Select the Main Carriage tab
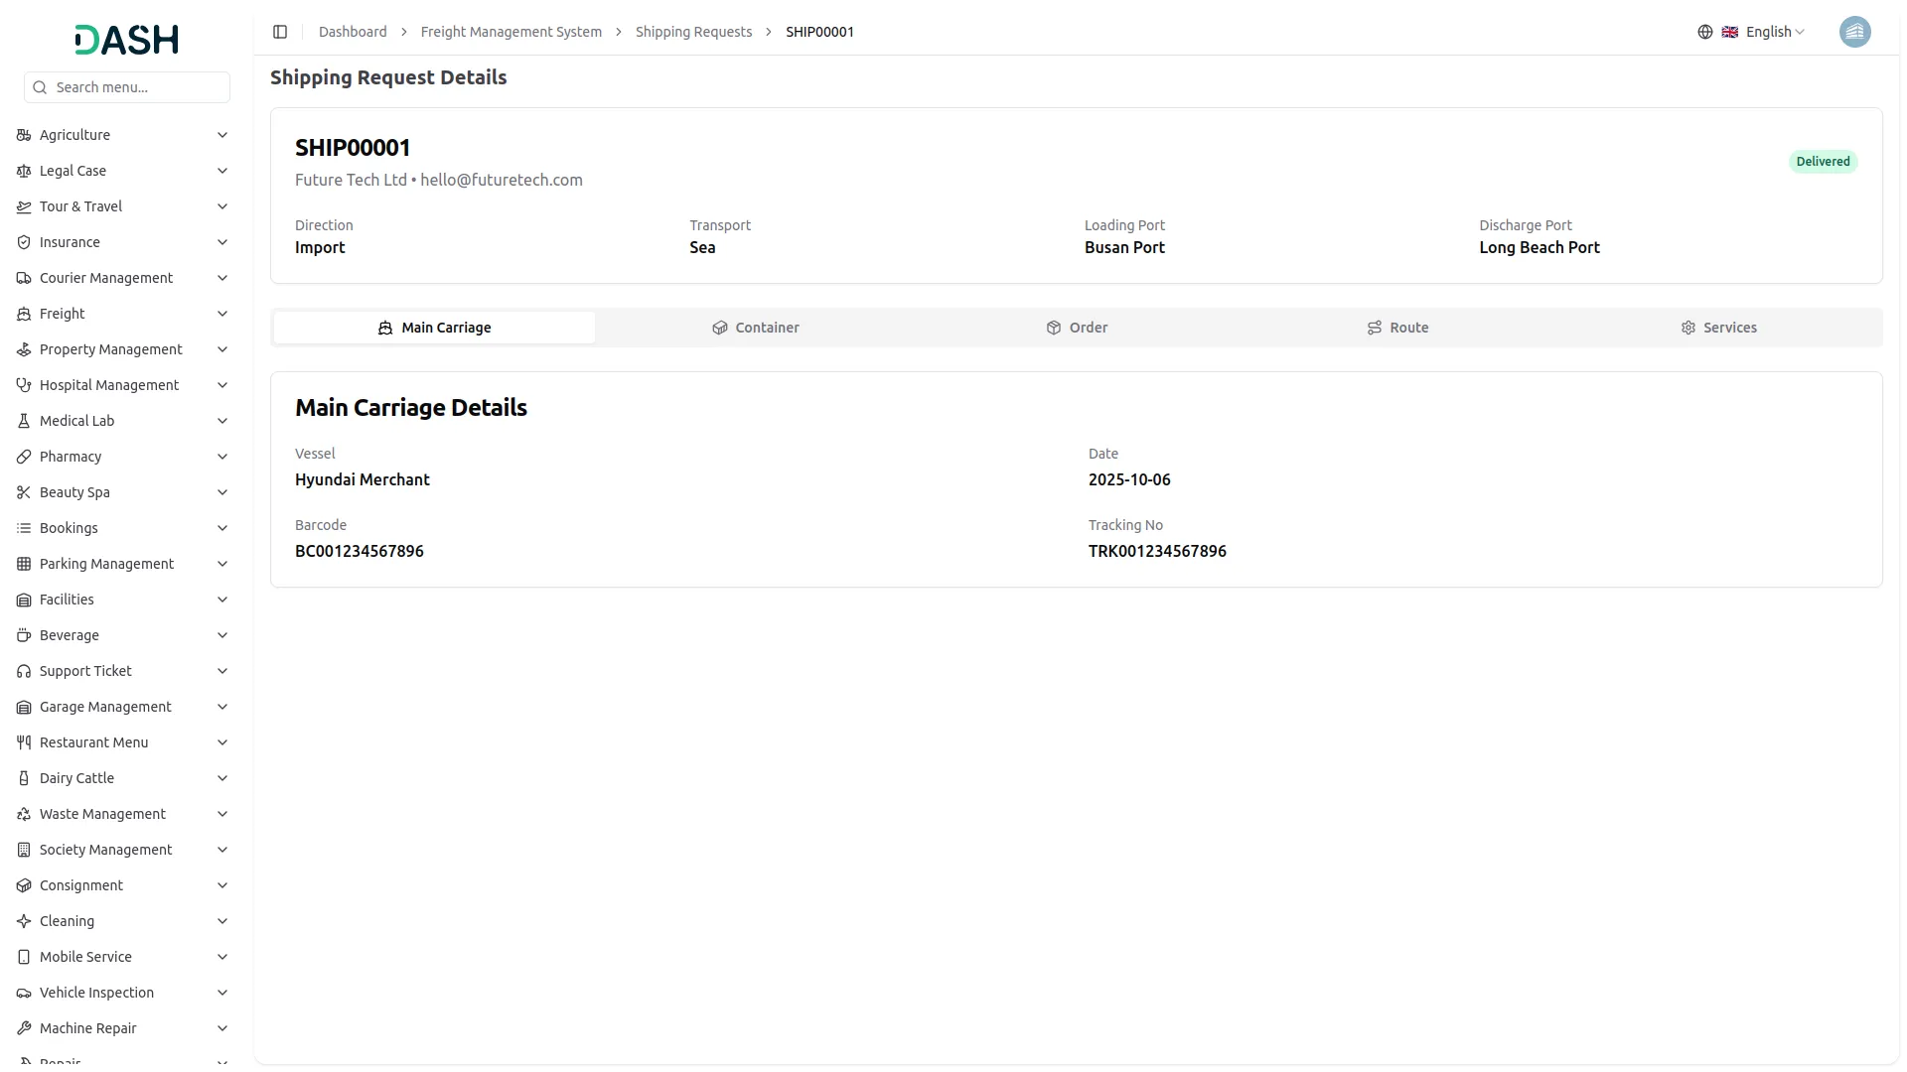The width and height of the screenshot is (1907, 1072). [434, 328]
